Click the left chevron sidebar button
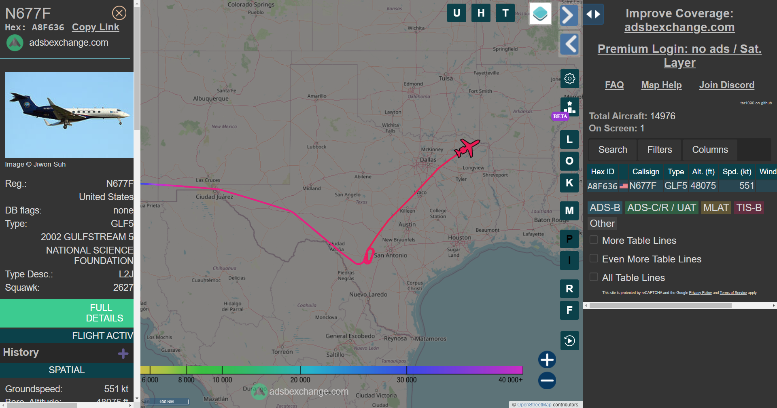The width and height of the screenshot is (777, 408). [570, 44]
